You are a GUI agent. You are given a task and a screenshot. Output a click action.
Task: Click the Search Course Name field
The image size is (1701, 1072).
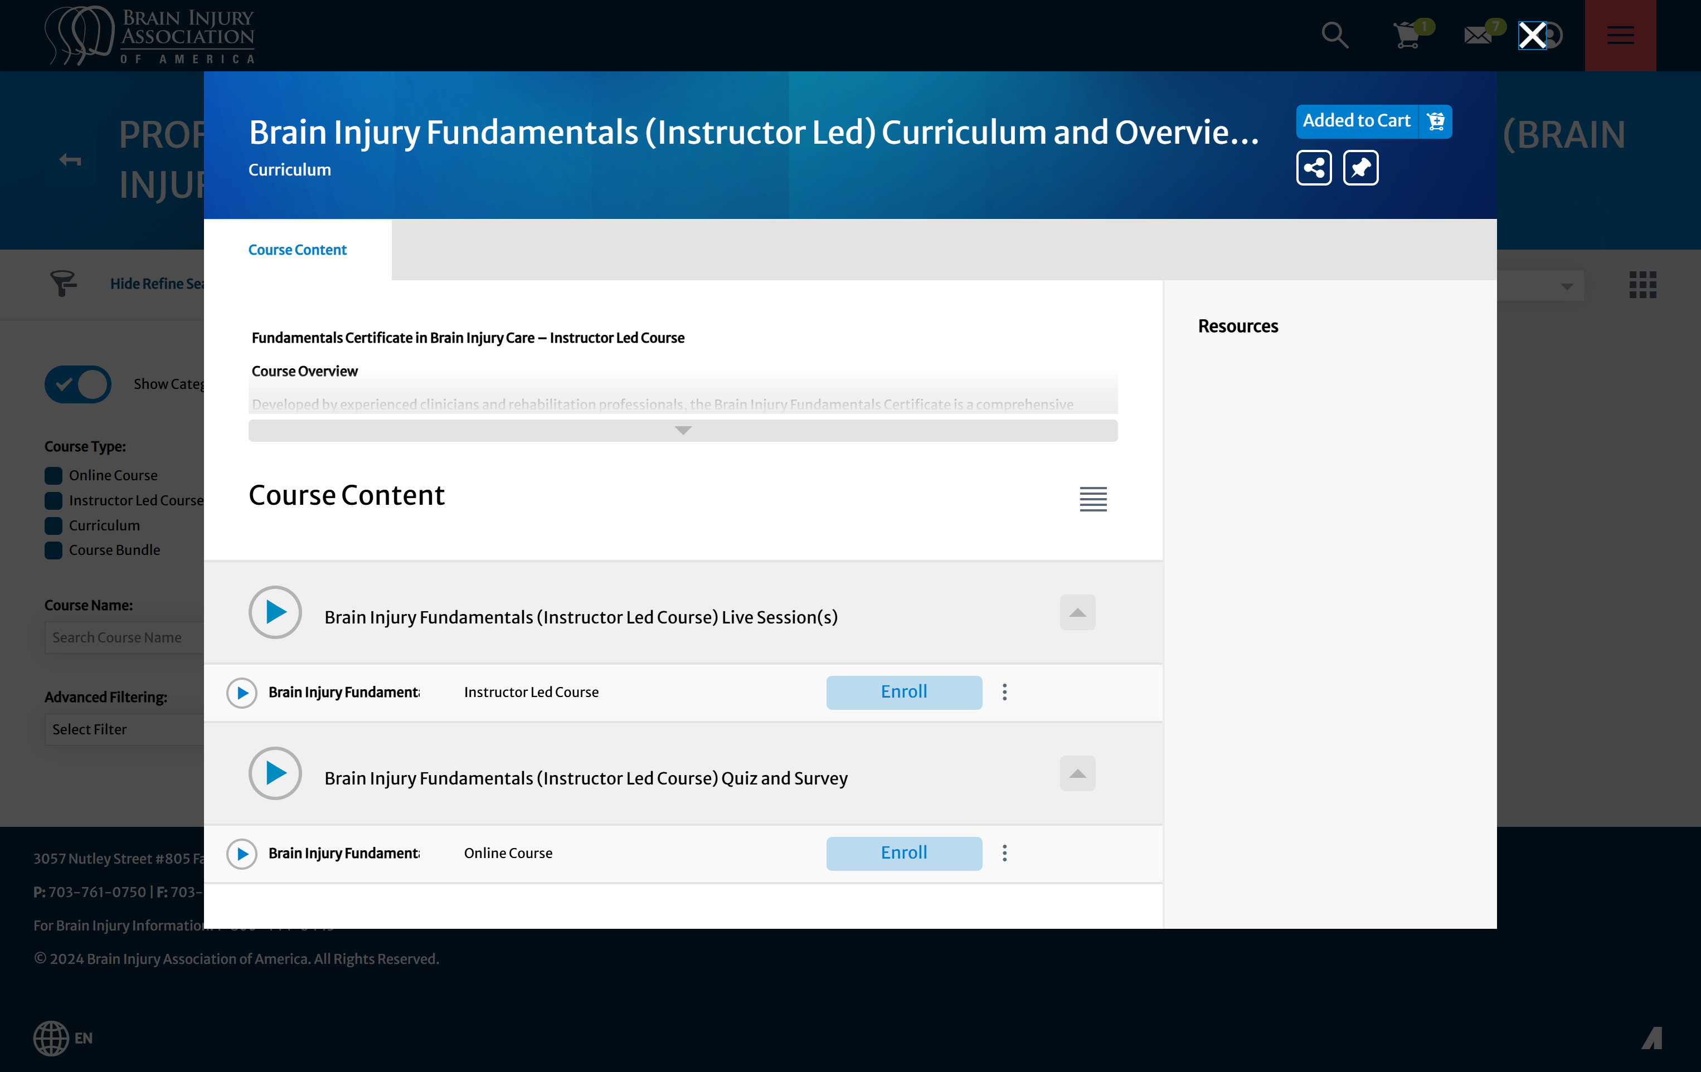click(124, 638)
